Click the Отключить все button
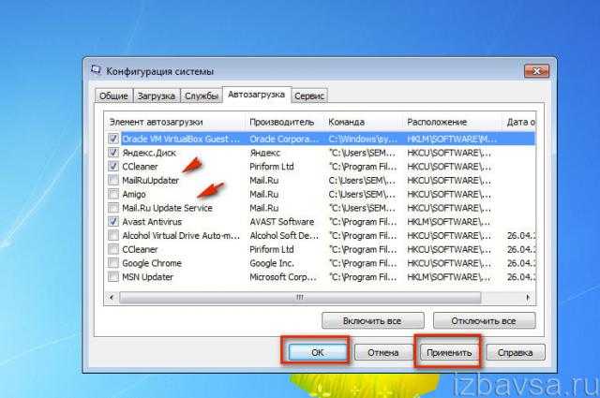 [x=484, y=321]
